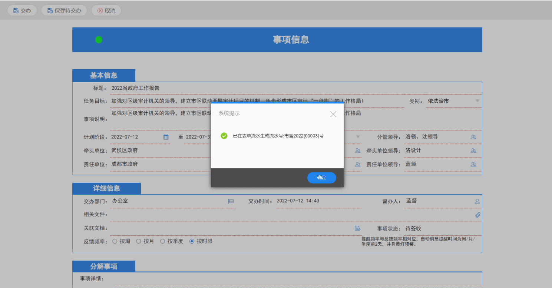Viewport: 552px width, 288px height.
Task: Click the 取消 cancel button
Action: [106, 11]
